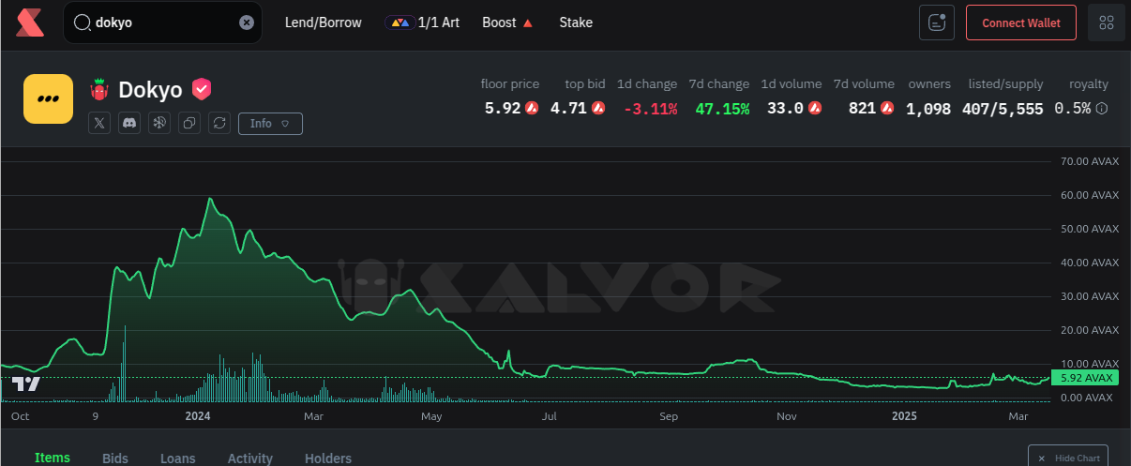Click the TradingView logo on the chart
Viewport: 1131px width, 466px height.
point(26,384)
